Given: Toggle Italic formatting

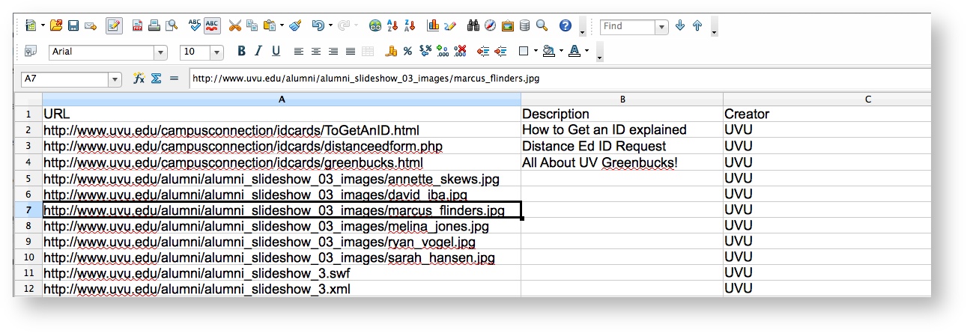Looking at the screenshot, I should [x=258, y=52].
